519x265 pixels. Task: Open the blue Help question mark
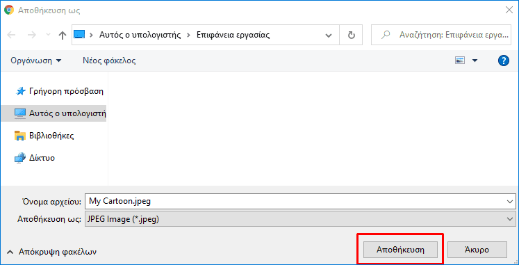tap(503, 61)
